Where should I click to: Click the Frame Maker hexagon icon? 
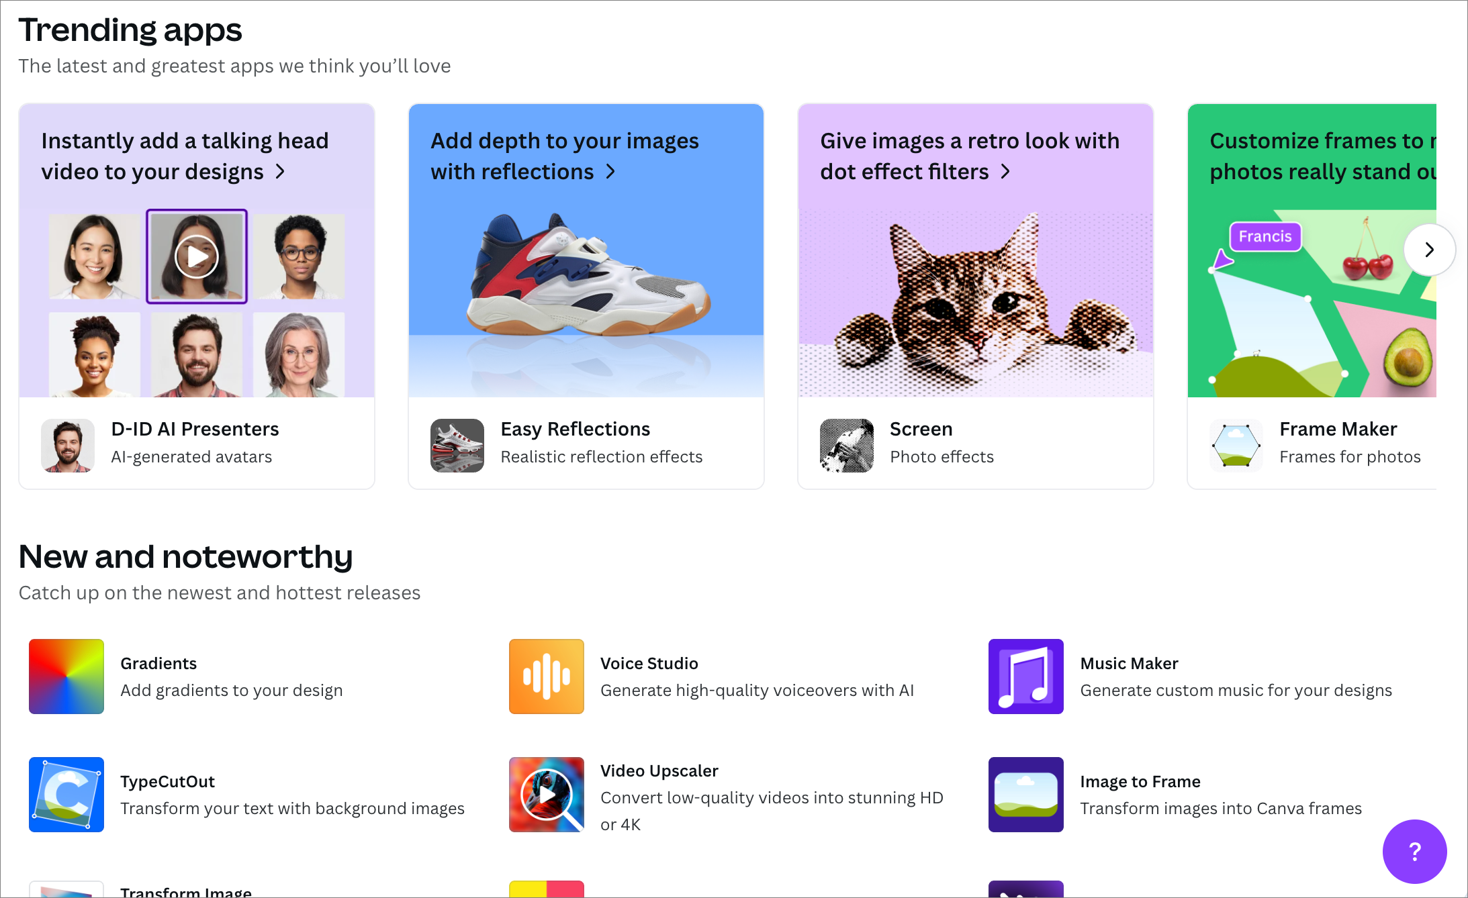tap(1236, 446)
